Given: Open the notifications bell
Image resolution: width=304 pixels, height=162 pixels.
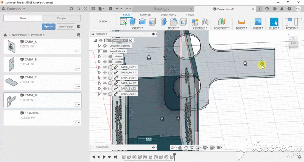Looking at the screenshot, I should tap(282, 9).
